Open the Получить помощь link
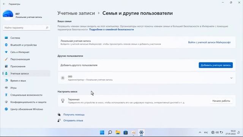 pos(74,115)
